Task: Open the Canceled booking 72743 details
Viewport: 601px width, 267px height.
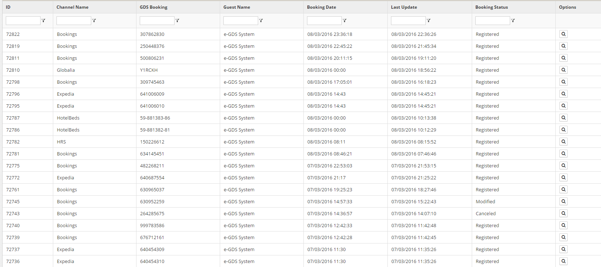Action: coord(563,213)
